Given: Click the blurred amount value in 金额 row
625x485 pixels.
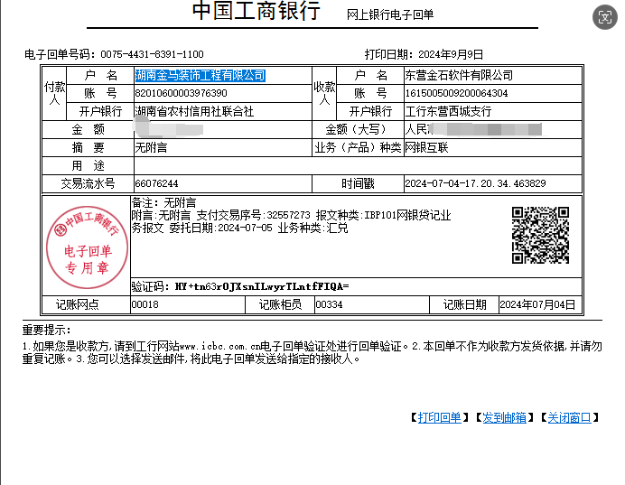Looking at the screenshot, I should pos(170,129).
